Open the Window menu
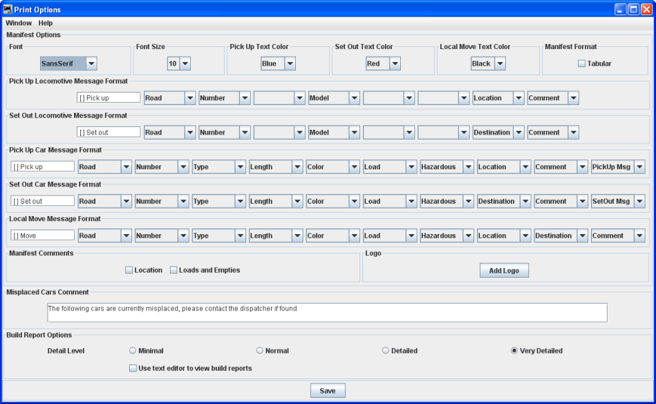656x404 pixels. point(19,23)
